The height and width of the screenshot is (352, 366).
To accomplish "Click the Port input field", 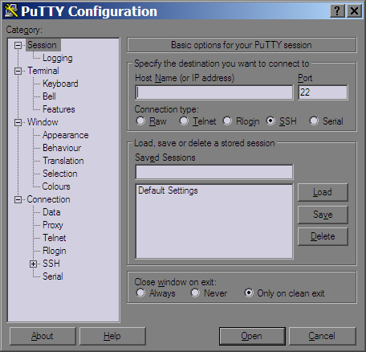I will [323, 92].
